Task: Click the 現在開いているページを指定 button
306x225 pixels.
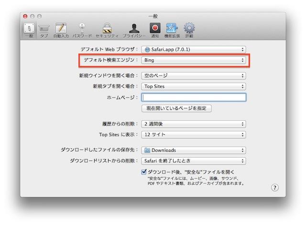Action: click(x=176, y=108)
